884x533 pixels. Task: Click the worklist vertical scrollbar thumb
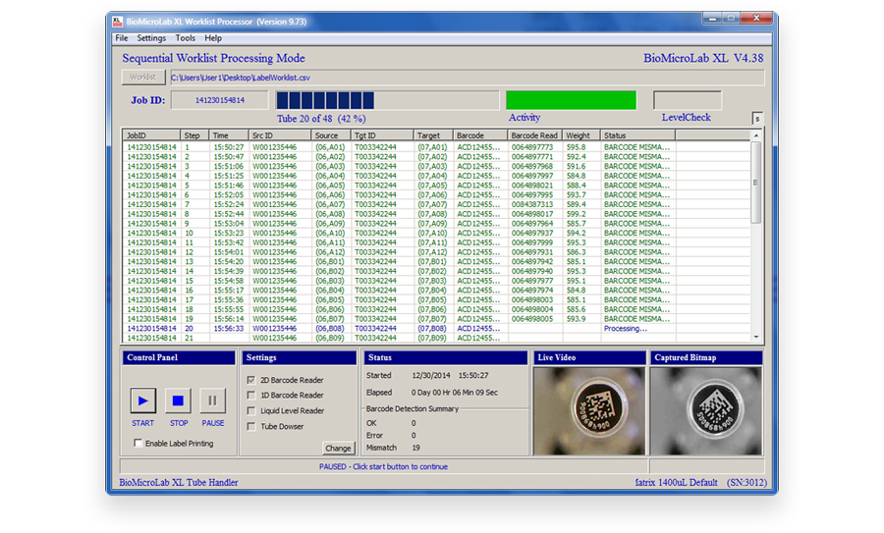pyautogui.click(x=756, y=183)
